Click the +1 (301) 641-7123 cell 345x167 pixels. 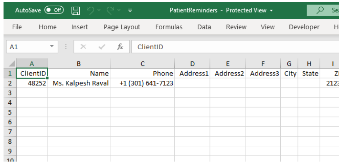142,83
